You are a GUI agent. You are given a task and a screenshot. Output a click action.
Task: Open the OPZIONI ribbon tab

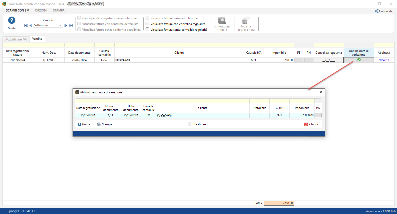pos(41,10)
